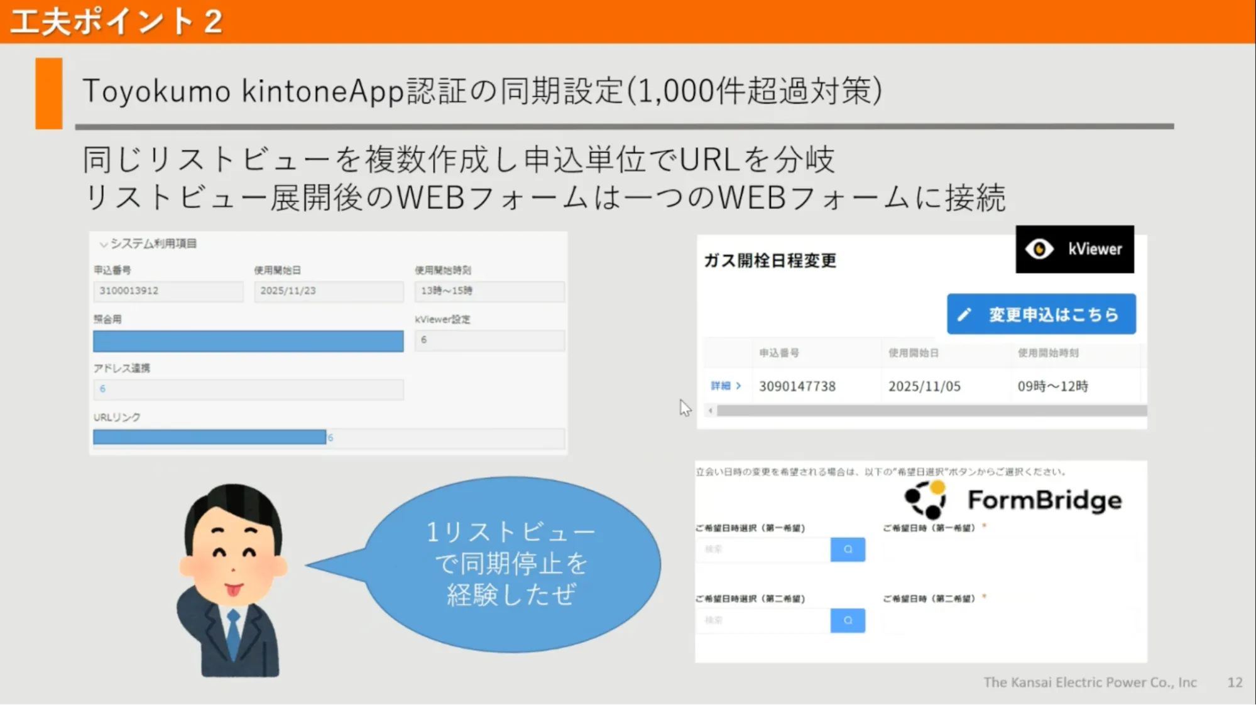This screenshot has width=1256, height=705.
Task: Click the first-choice date search magnifier button
Action: click(848, 549)
